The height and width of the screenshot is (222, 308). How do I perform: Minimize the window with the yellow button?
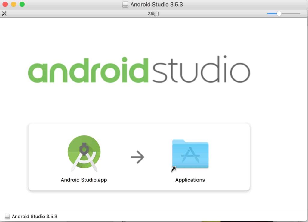pos(14,4)
